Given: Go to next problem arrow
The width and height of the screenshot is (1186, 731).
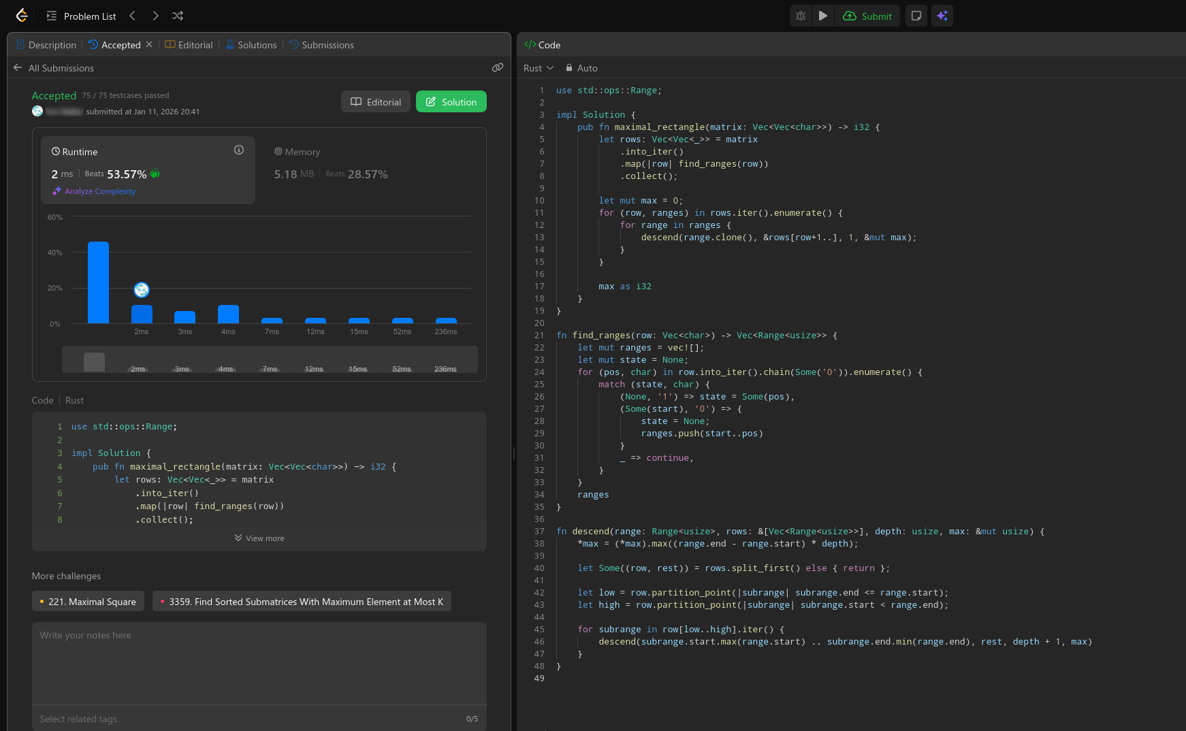Looking at the screenshot, I should 155,16.
